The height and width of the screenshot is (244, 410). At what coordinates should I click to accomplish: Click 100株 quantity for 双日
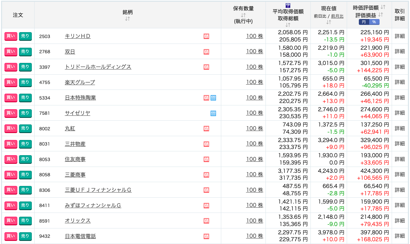[x=254, y=51]
